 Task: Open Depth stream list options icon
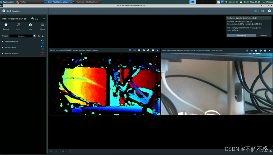130,50
